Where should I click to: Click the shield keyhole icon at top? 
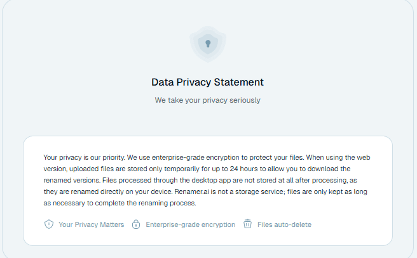pyautogui.click(x=208, y=43)
